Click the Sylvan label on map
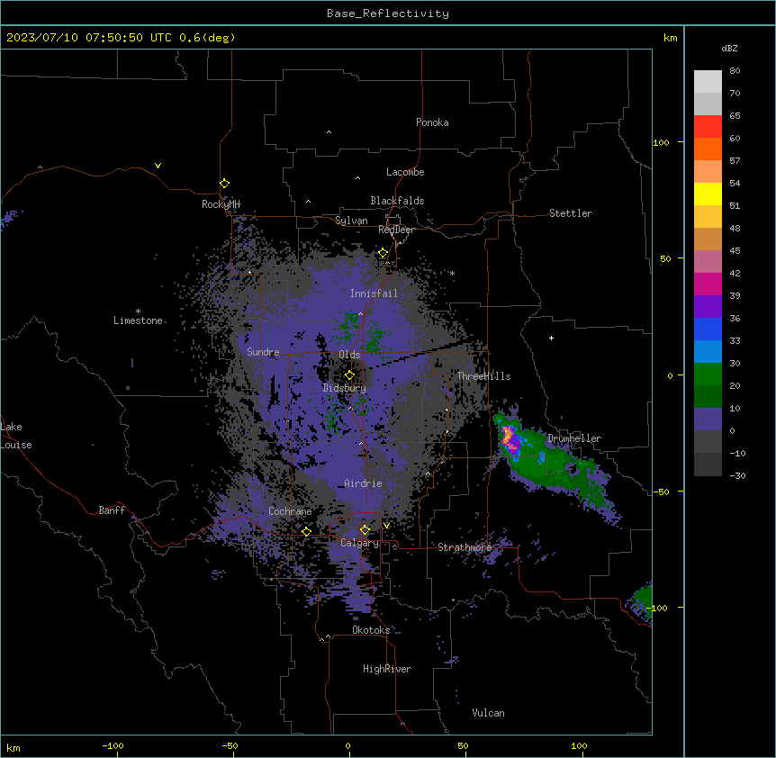This screenshot has height=758, width=776. pyautogui.click(x=351, y=221)
